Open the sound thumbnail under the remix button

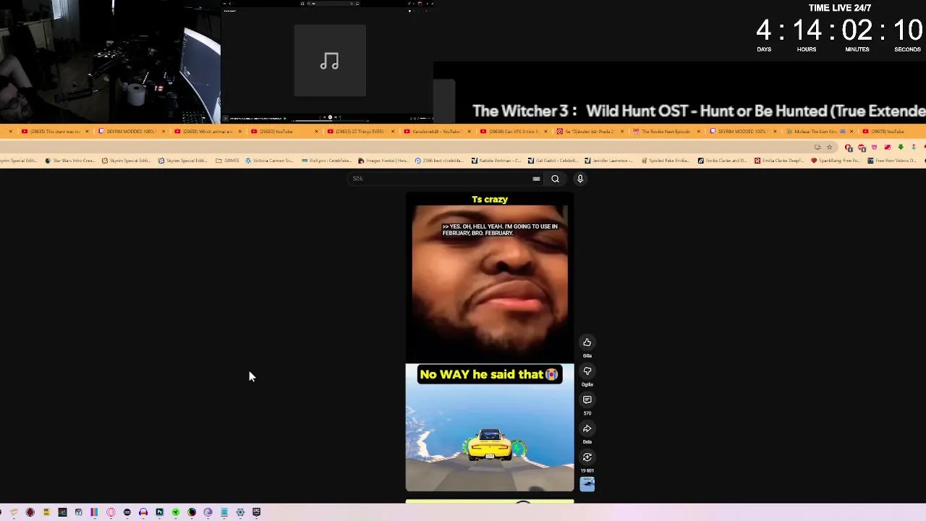(x=587, y=485)
